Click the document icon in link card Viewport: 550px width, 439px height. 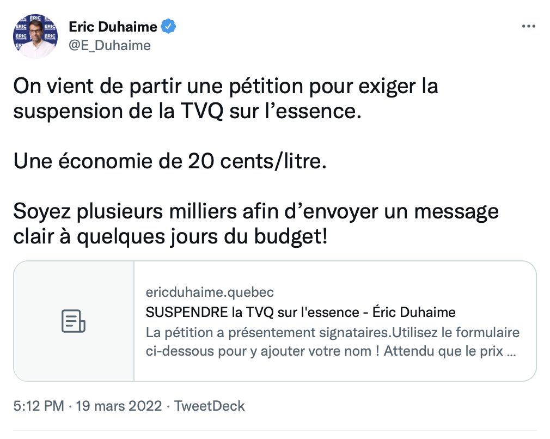(74, 321)
